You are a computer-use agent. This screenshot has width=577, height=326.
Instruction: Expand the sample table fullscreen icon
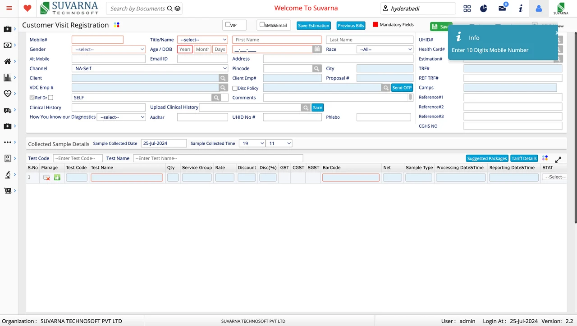click(x=558, y=159)
